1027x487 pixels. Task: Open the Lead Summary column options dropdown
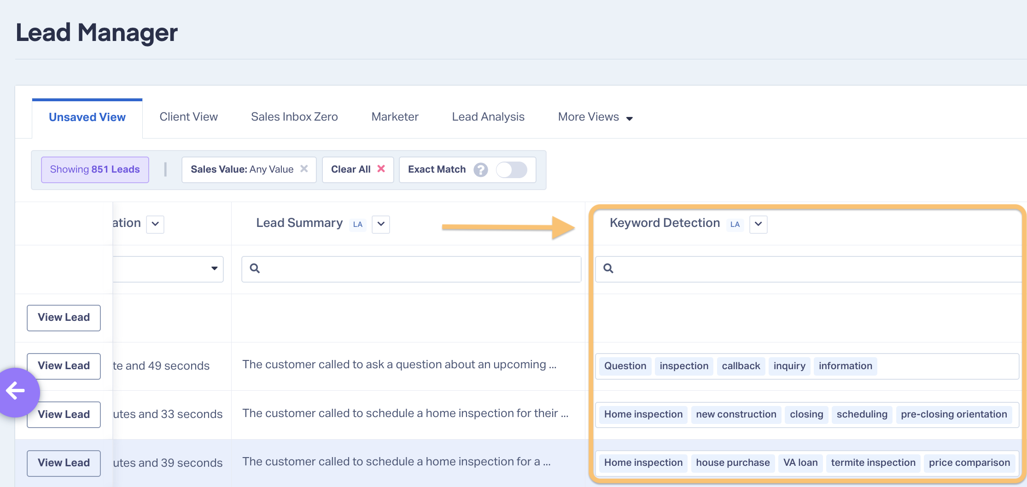(x=381, y=224)
